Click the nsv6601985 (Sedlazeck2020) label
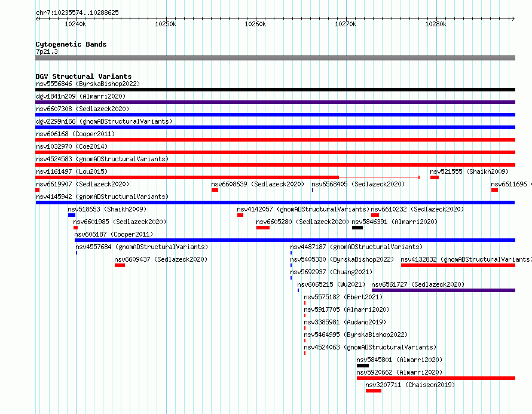This screenshot has height=414, width=532. coord(120,222)
